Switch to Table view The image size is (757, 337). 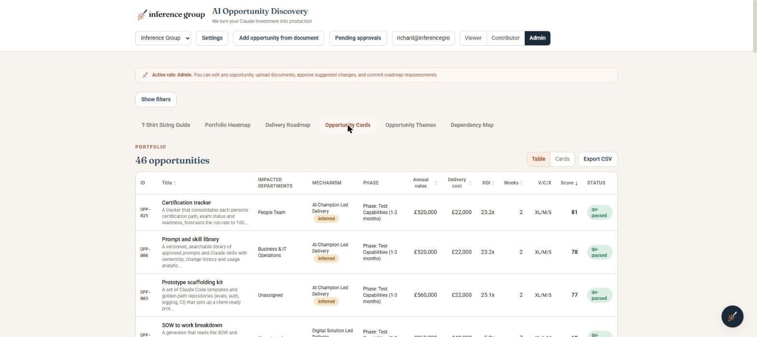pyautogui.click(x=538, y=159)
